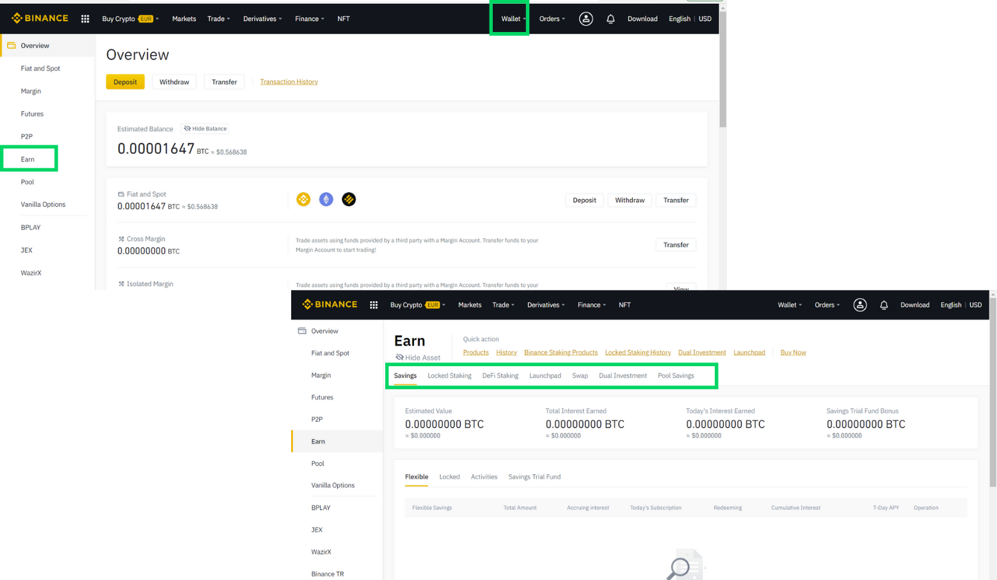This screenshot has height=580, width=997.
Task: Open the Wallet dropdown on the Earn page
Action: pyautogui.click(x=790, y=305)
